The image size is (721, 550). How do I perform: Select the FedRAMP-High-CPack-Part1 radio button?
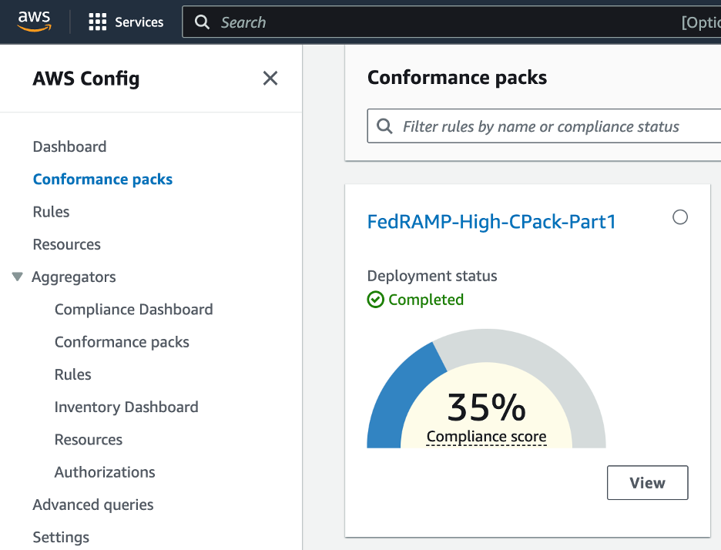(680, 217)
